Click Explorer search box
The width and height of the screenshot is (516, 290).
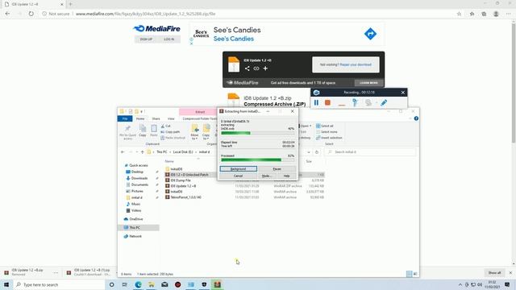(370, 152)
